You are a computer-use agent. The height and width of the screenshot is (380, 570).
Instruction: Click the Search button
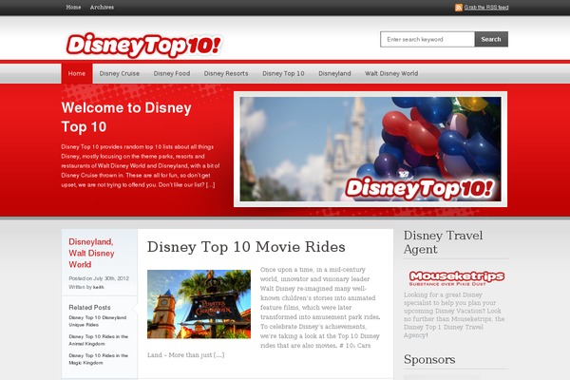click(x=491, y=39)
